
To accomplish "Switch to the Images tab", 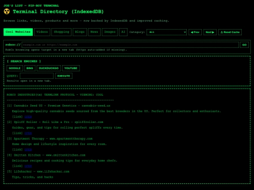I will pos(110,32).
